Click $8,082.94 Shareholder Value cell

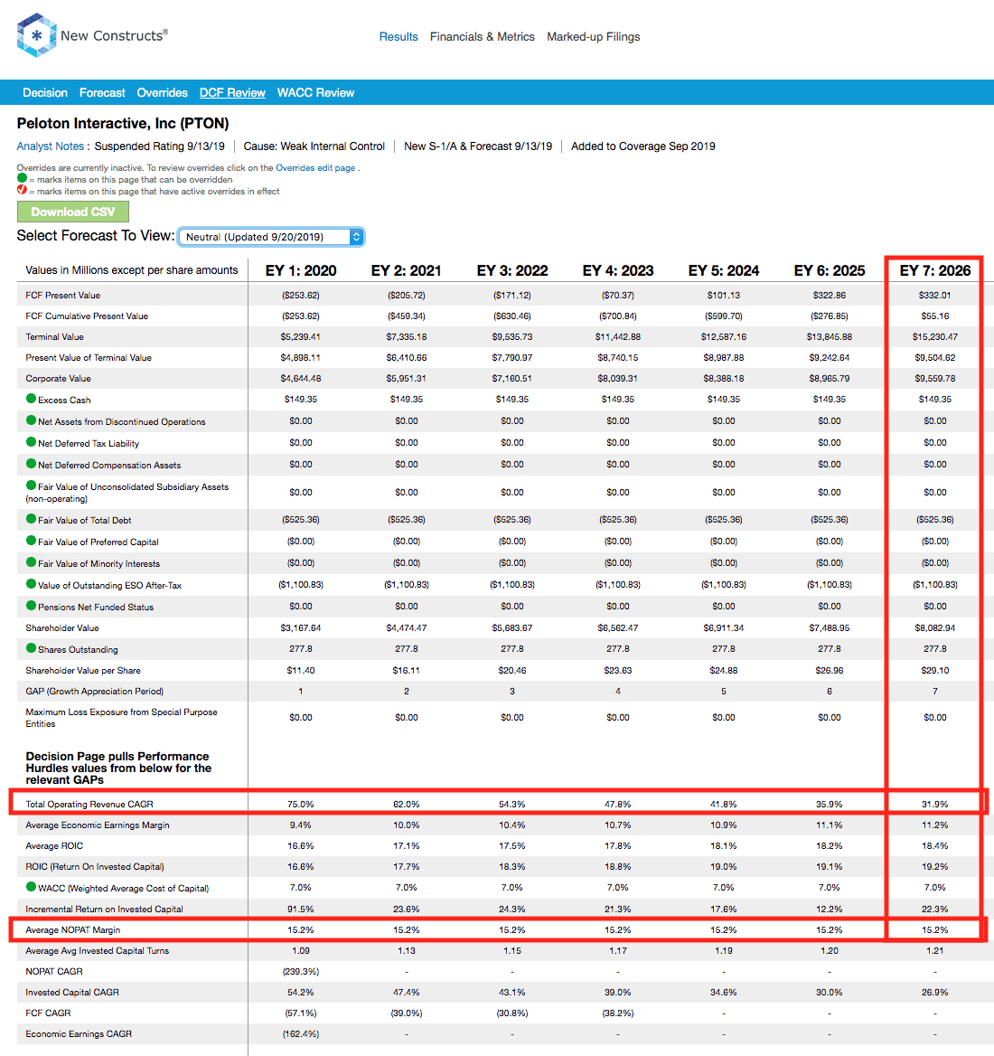point(934,627)
